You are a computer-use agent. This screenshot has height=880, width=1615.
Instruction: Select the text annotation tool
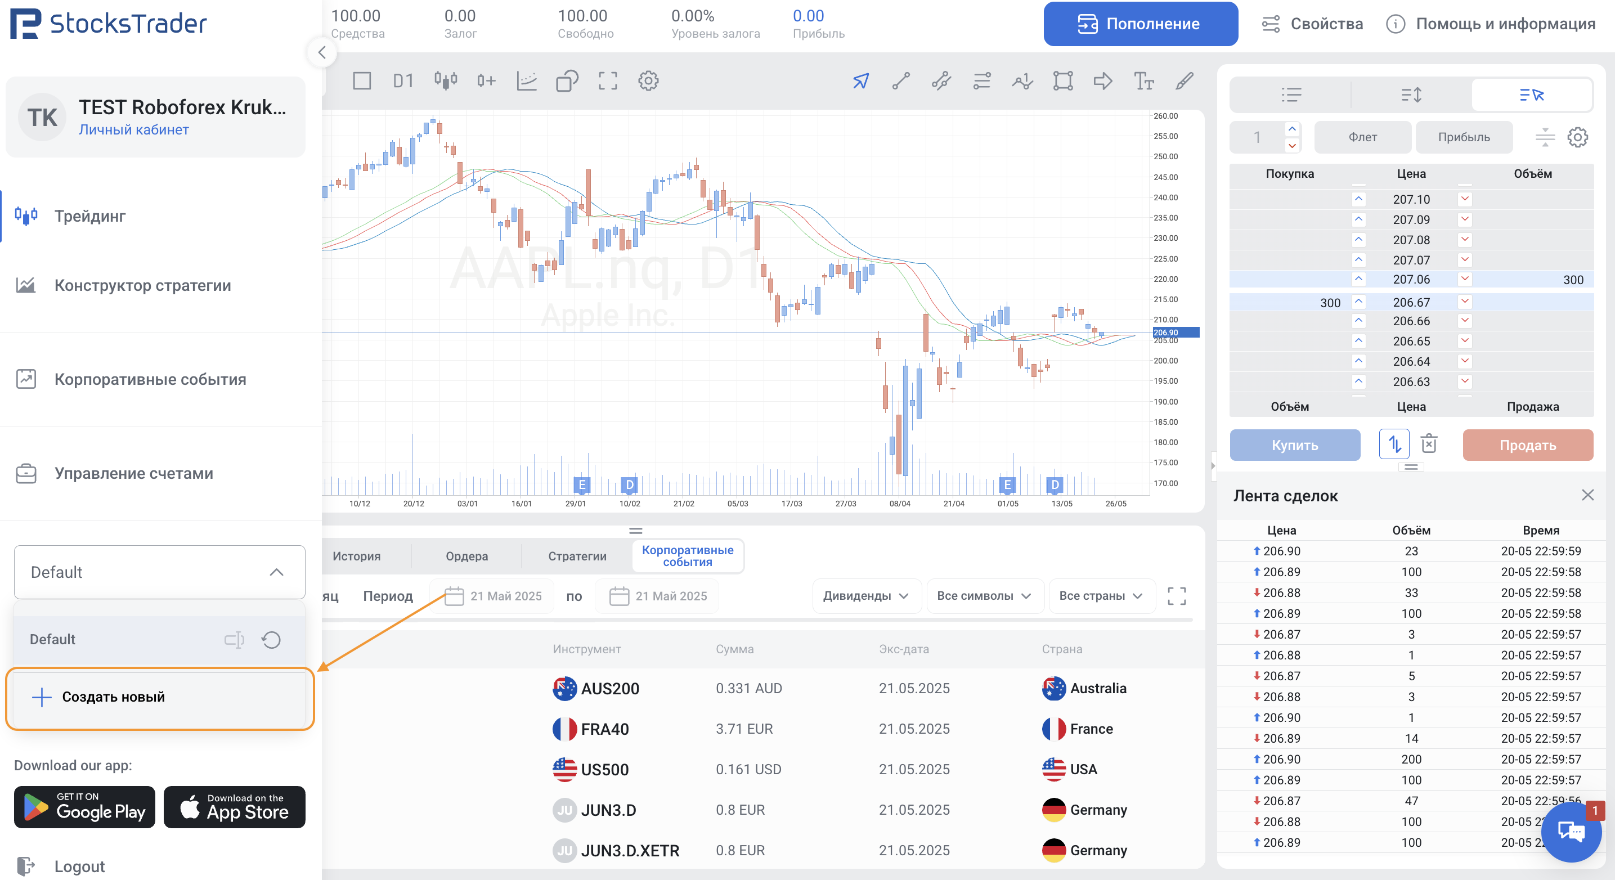click(1143, 81)
